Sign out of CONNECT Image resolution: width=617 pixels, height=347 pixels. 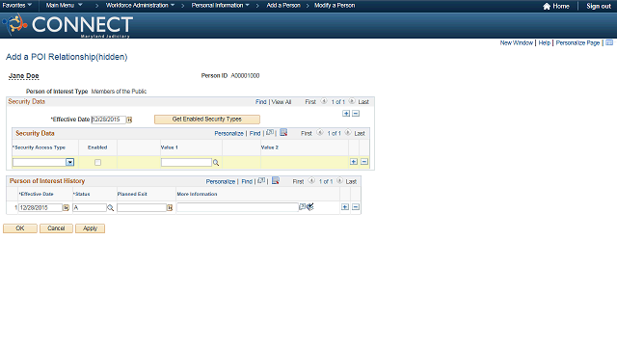click(x=599, y=6)
